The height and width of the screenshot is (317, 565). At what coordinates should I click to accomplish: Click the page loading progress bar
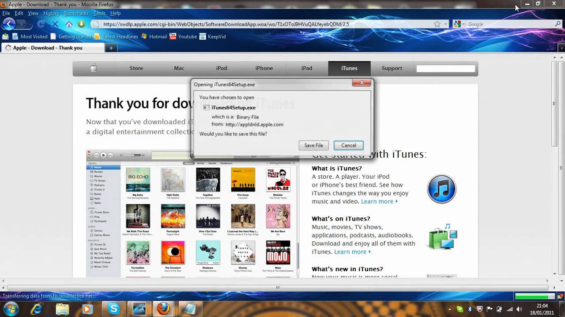click(x=535, y=296)
